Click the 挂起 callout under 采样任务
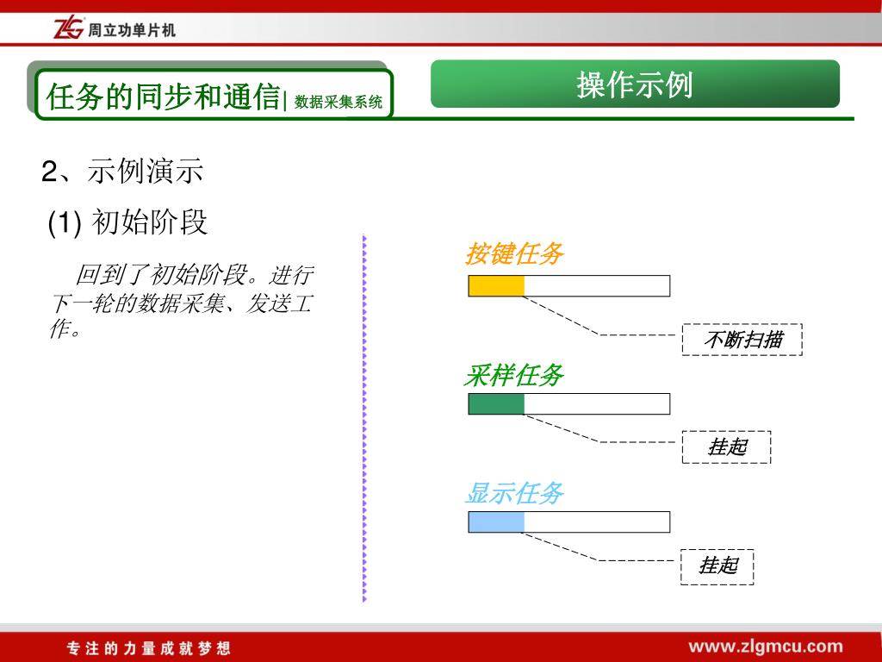Image resolution: width=882 pixels, height=662 pixels. (x=726, y=447)
